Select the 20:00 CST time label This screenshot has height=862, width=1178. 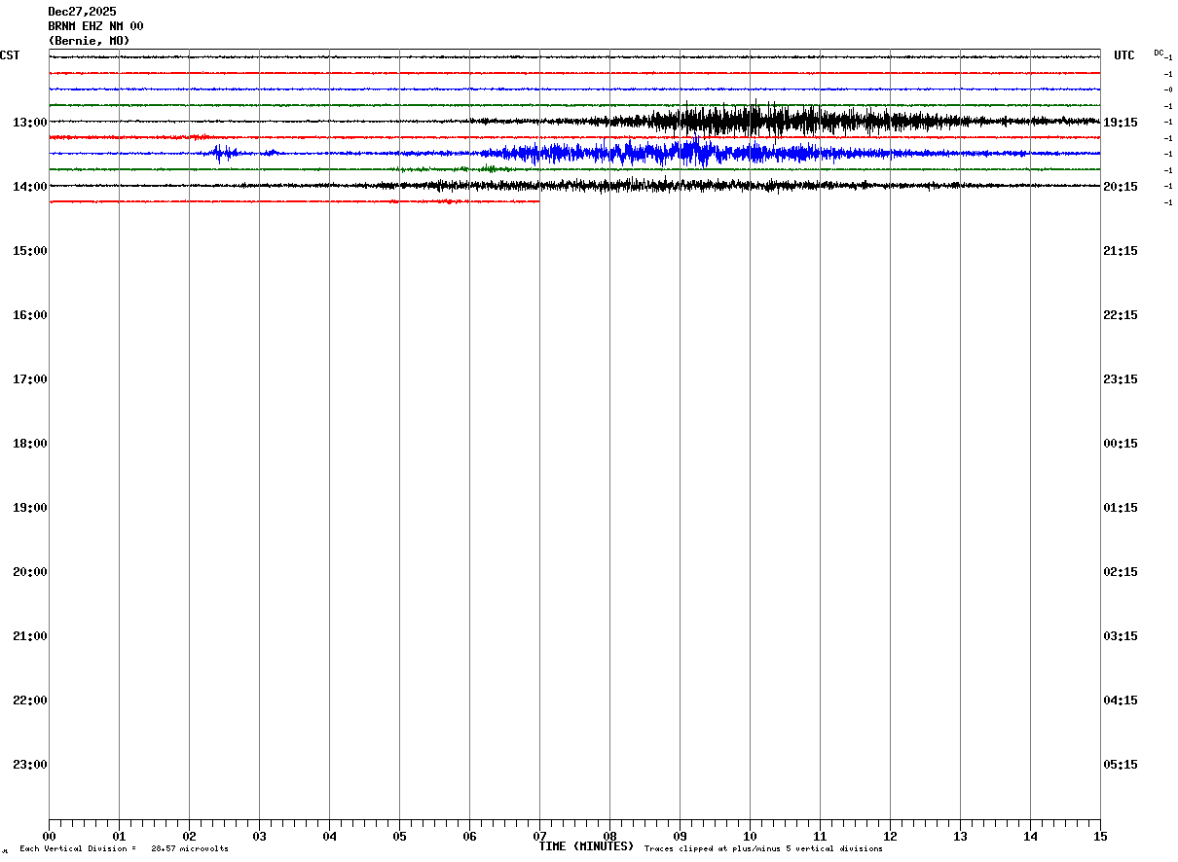pyautogui.click(x=30, y=571)
